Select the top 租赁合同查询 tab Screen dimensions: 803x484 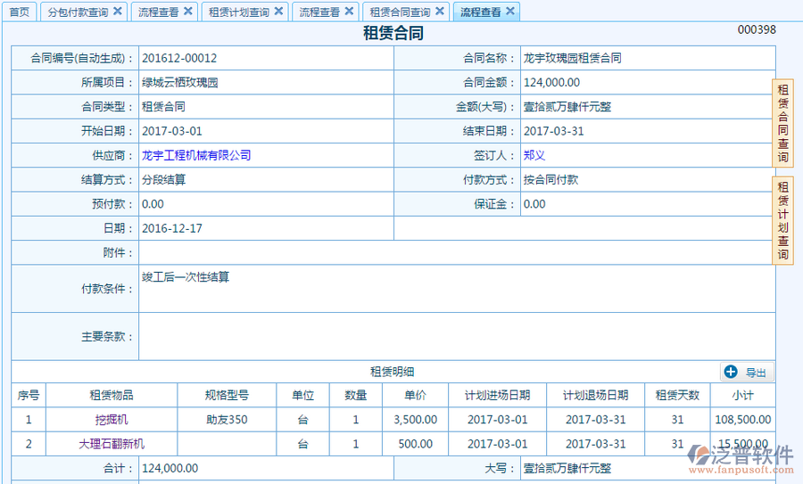(x=400, y=12)
